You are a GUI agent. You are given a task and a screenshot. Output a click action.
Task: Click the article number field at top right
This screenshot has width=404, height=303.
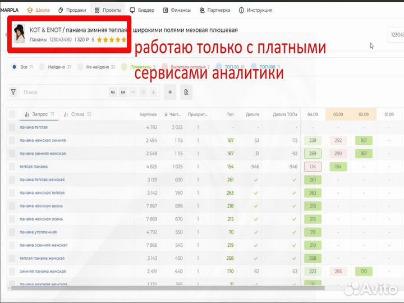[396, 35]
